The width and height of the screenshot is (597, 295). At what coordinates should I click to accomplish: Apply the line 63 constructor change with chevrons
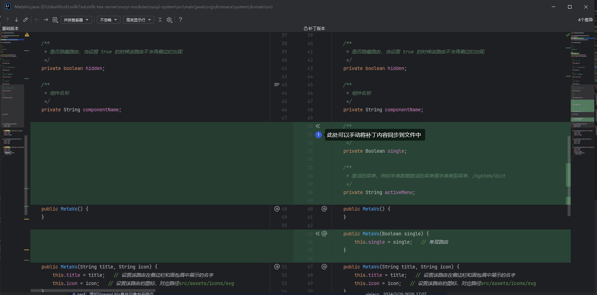(318, 234)
